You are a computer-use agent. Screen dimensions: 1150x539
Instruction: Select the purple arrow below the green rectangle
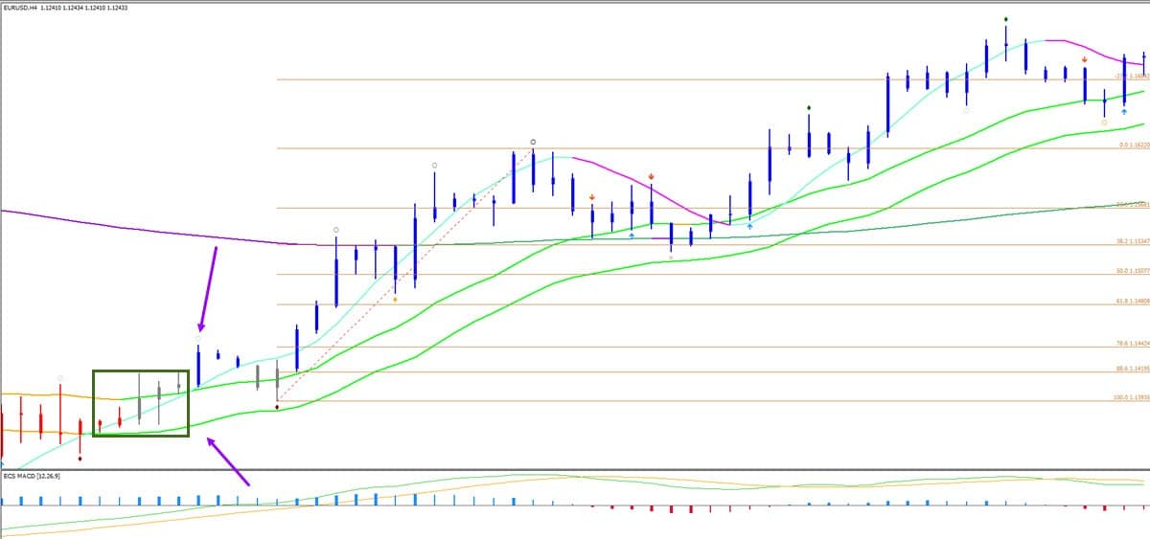click(x=228, y=460)
